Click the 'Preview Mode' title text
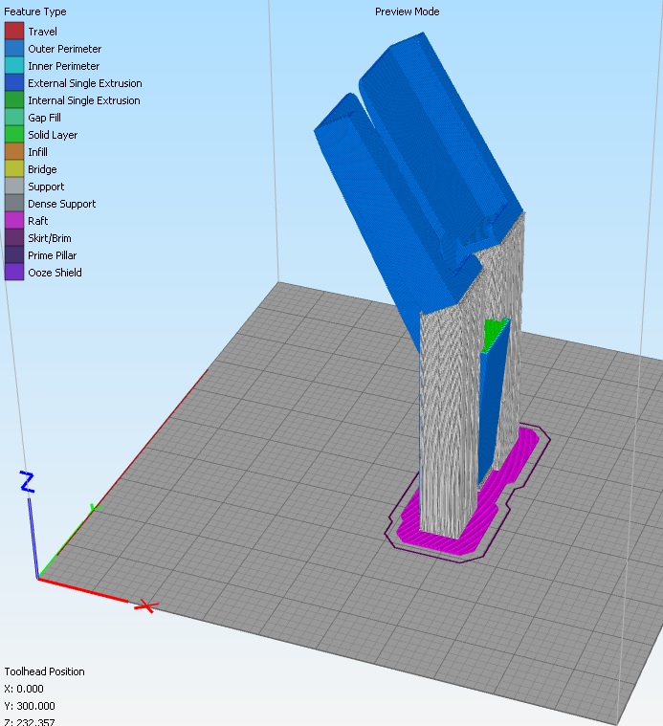 coord(407,11)
